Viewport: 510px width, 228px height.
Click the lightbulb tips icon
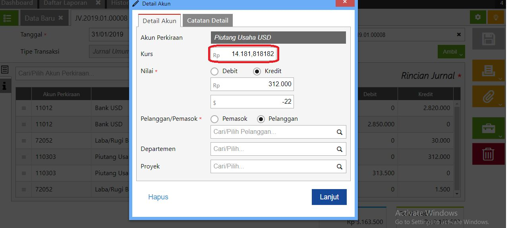(496, 17)
